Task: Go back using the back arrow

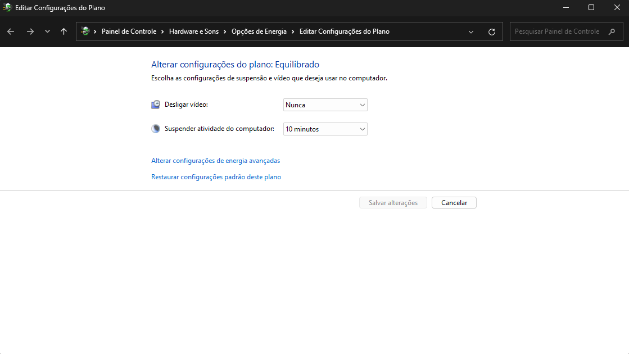Action: (x=11, y=31)
